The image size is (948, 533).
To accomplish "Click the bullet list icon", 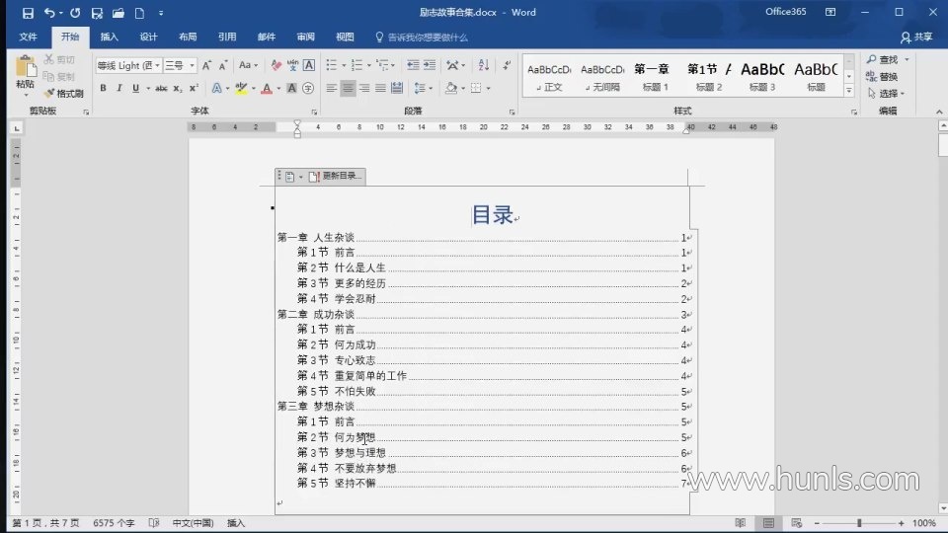I will pyautogui.click(x=332, y=65).
